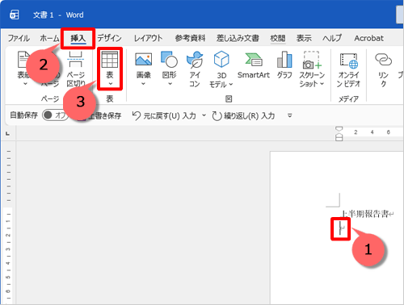Expand the undo history dropdown arrow
Screen dimensions: 404x305
[x=204, y=115]
